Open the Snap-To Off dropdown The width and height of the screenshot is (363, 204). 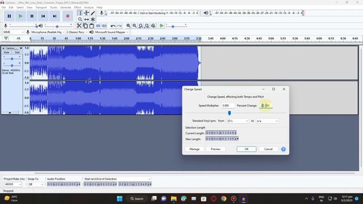(35, 184)
